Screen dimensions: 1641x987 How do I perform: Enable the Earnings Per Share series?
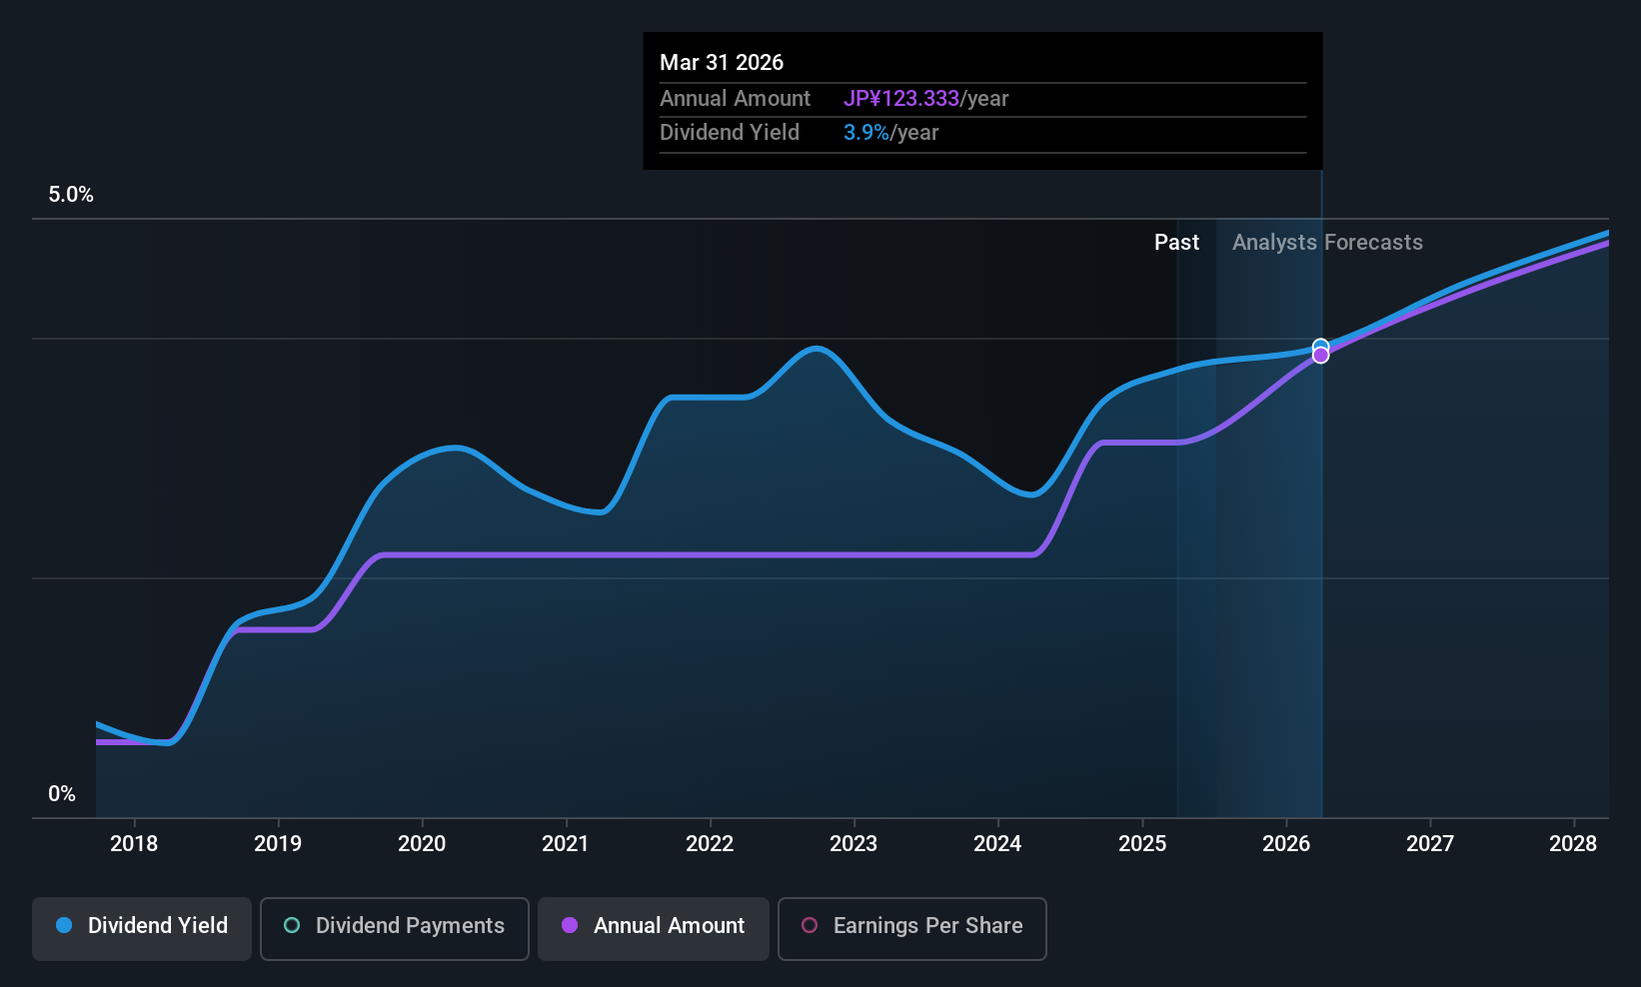(x=912, y=928)
